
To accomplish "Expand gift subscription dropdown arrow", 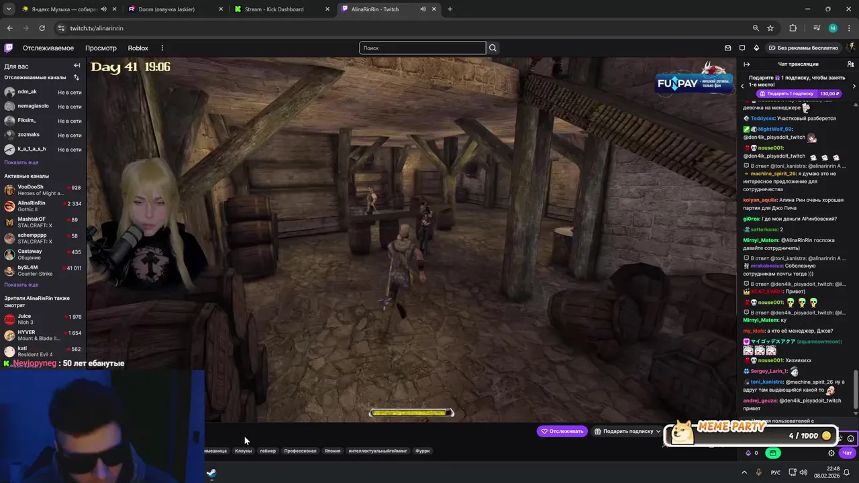I will (x=658, y=431).
